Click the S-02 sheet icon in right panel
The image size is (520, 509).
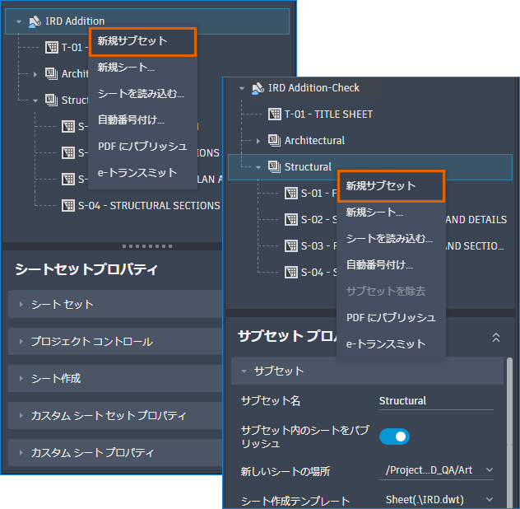tap(291, 219)
